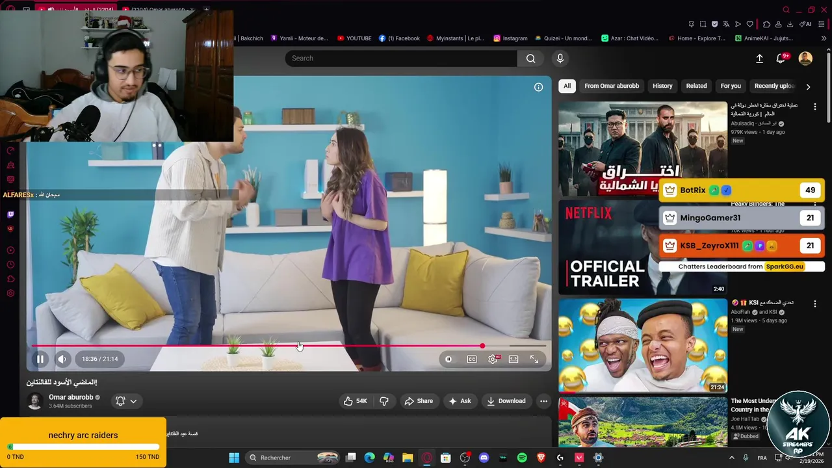
Task: Open AnimeKAI bookmark
Action: pyautogui.click(x=764, y=38)
